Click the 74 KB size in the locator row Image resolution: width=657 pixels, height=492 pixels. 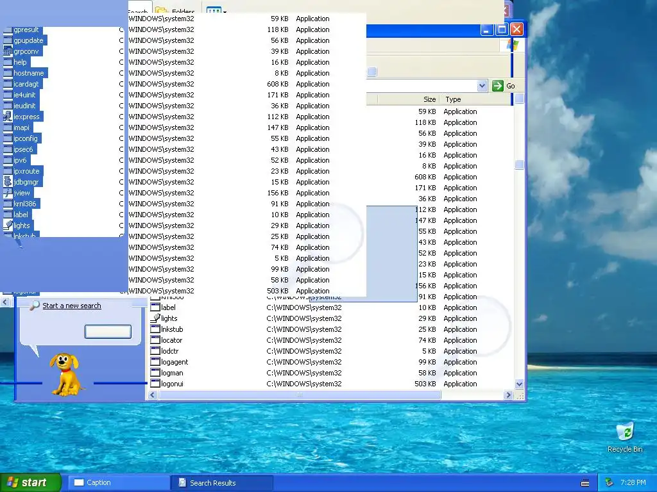click(427, 340)
